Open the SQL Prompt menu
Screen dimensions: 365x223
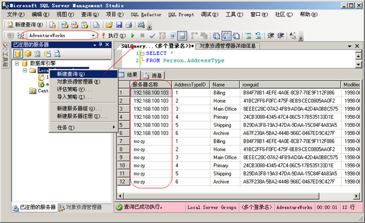tap(181, 14)
